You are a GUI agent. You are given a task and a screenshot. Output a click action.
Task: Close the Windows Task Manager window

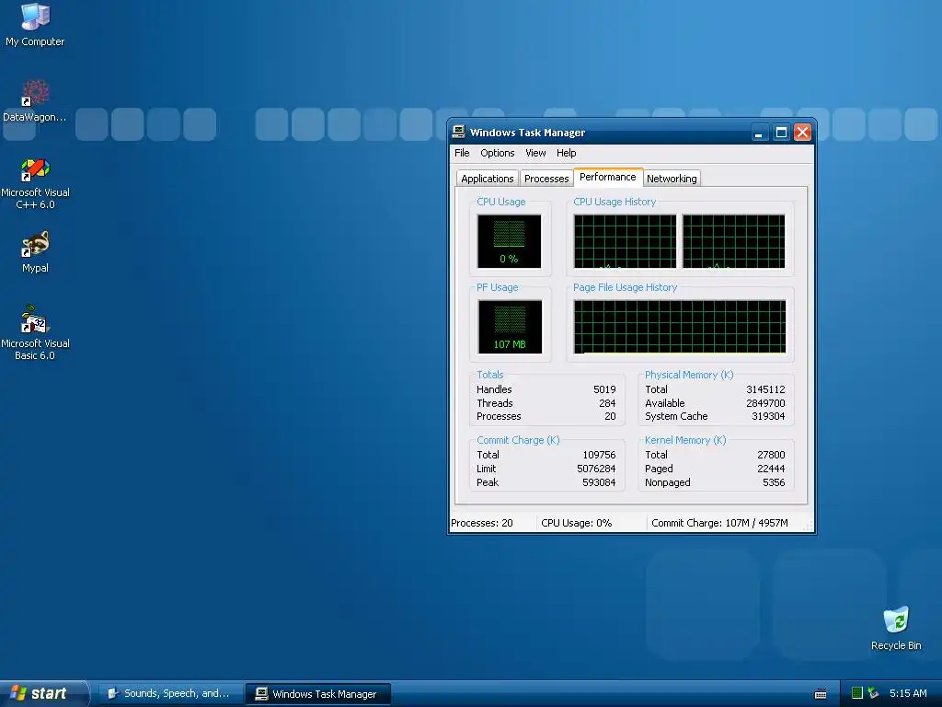(x=802, y=133)
